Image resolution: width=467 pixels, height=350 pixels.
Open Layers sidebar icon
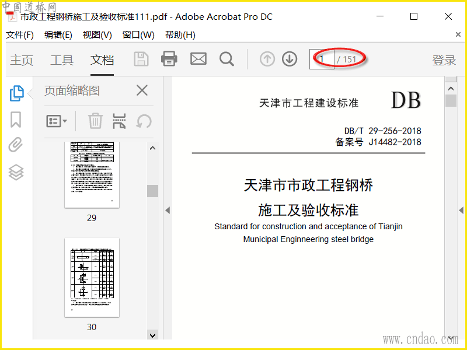click(16, 172)
